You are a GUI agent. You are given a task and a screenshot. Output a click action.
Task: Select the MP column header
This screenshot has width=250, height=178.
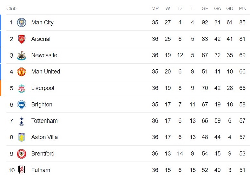pos(155,9)
